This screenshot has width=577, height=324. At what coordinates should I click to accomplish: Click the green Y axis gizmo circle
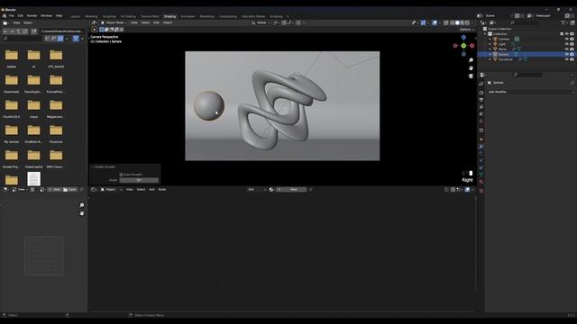pyautogui.click(x=463, y=46)
